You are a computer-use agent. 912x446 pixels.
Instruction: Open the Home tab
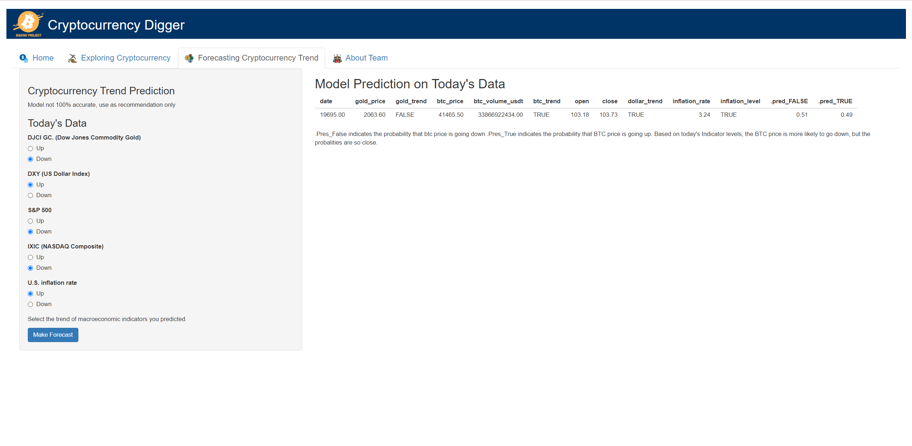(x=43, y=58)
